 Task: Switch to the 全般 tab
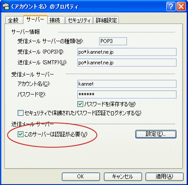coord(13,20)
